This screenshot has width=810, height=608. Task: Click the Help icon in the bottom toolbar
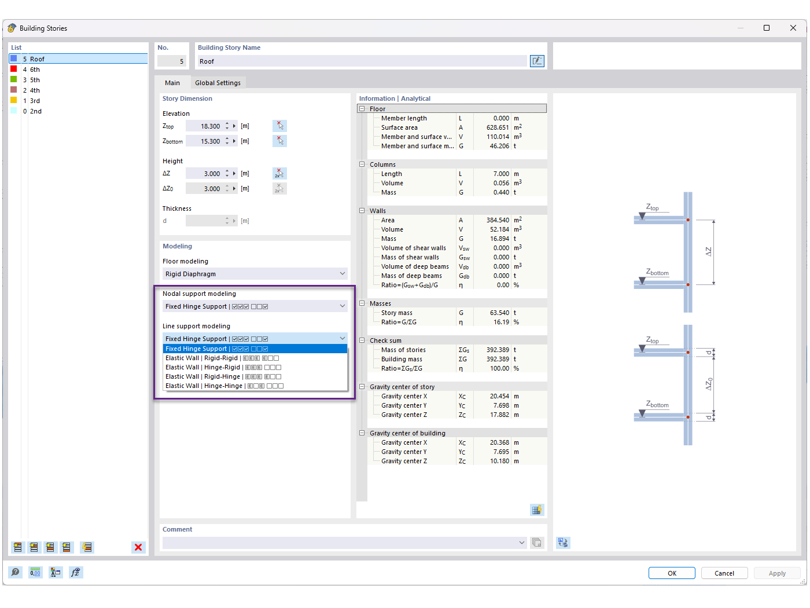pyautogui.click(x=16, y=572)
